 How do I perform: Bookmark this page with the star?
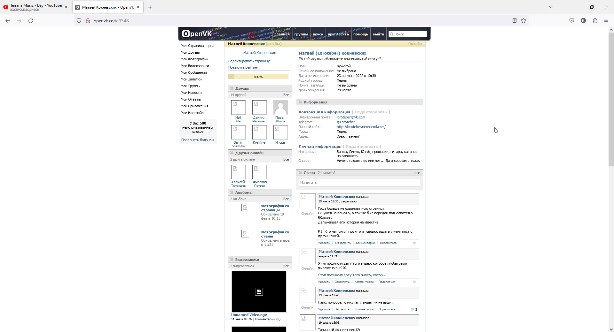click(523, 21)
